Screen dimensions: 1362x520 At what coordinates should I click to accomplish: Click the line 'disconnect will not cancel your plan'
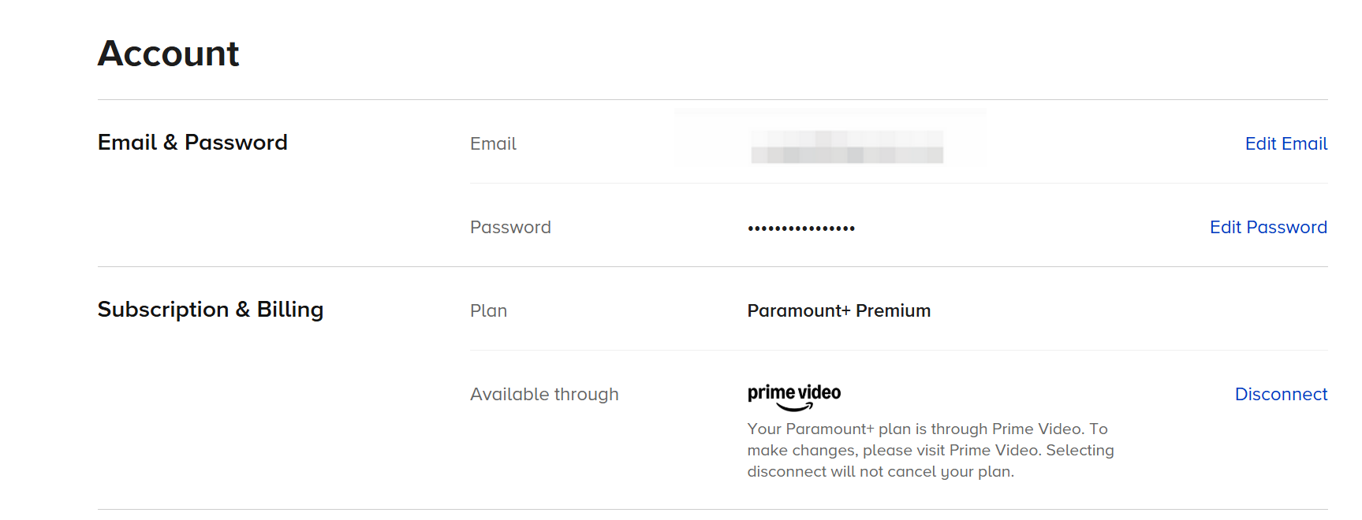click(880, 472)
